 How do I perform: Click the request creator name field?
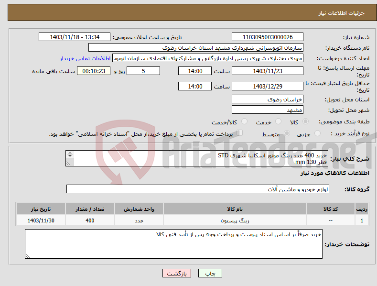tap(208, 58)
